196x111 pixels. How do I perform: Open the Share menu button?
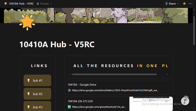pos(172,4)
